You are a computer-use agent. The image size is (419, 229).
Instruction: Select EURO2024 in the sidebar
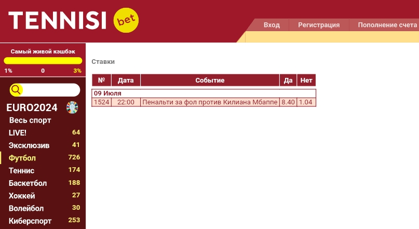pos(32,107)
